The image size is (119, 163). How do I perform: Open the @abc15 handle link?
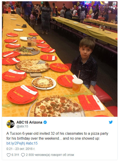22,126
